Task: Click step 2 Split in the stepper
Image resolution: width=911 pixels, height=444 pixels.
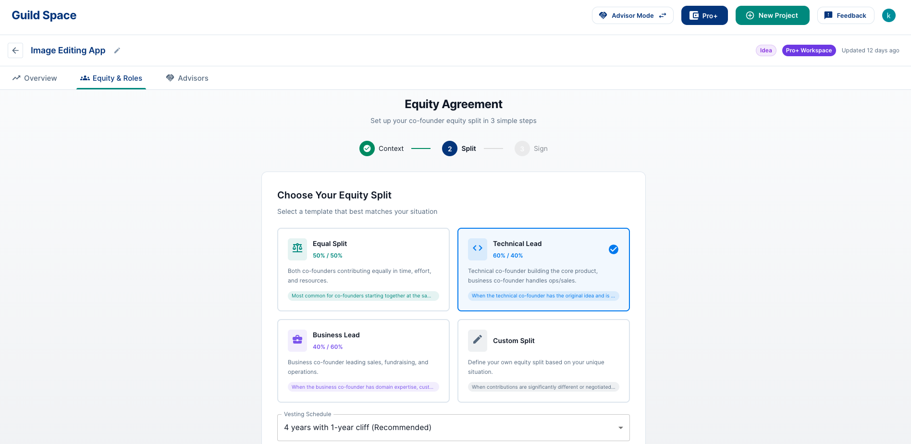Action: (x=459, y=148)
